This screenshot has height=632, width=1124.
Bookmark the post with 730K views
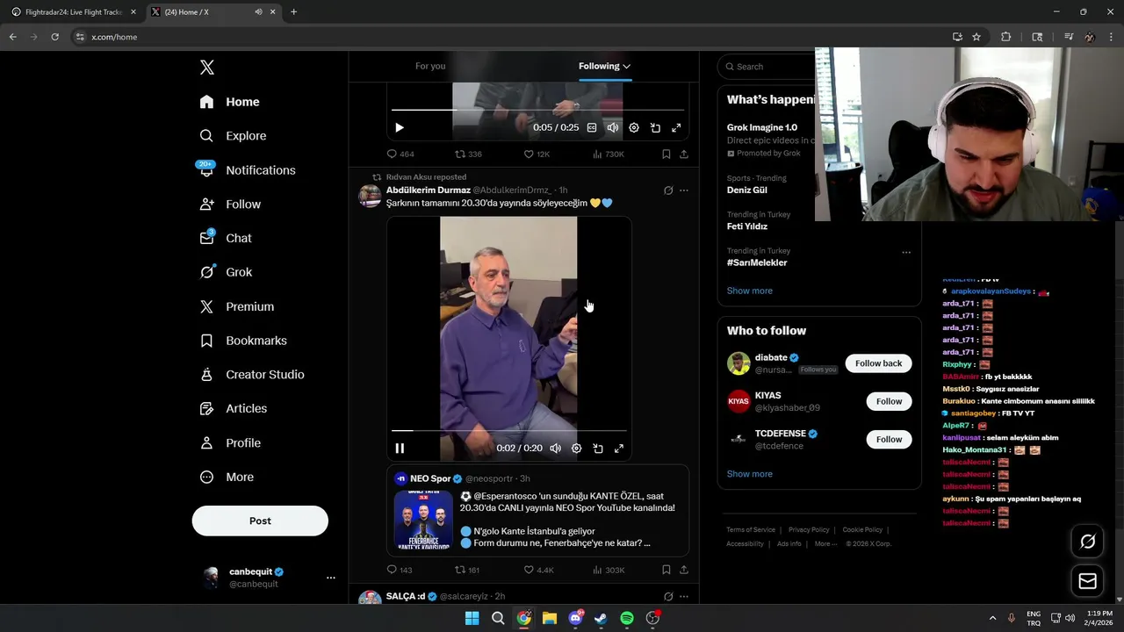(666, 154)
